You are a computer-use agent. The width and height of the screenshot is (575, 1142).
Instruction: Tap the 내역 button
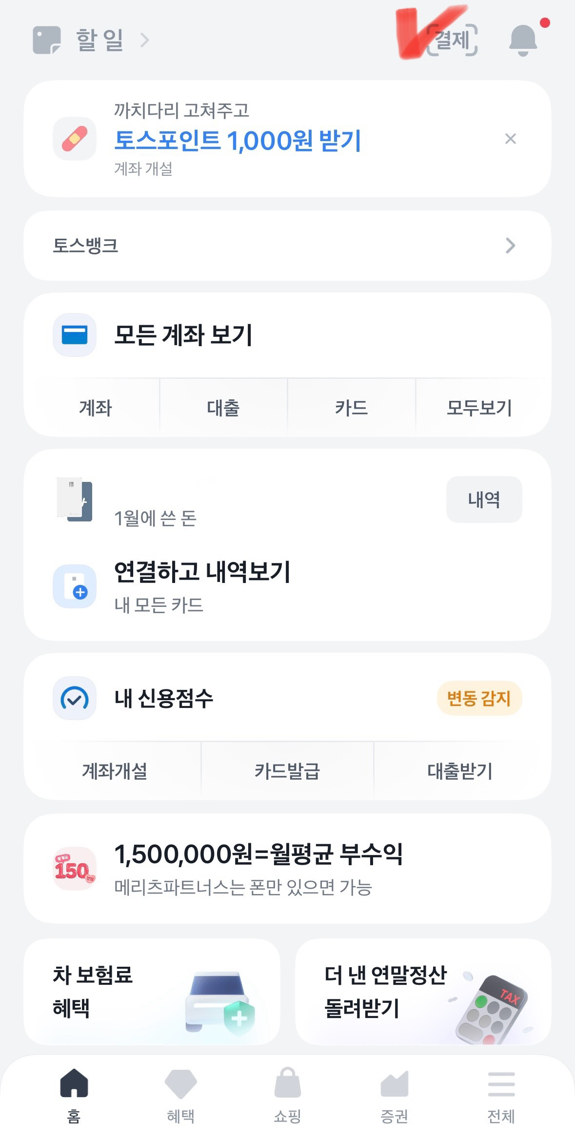[x=484, y=499]
